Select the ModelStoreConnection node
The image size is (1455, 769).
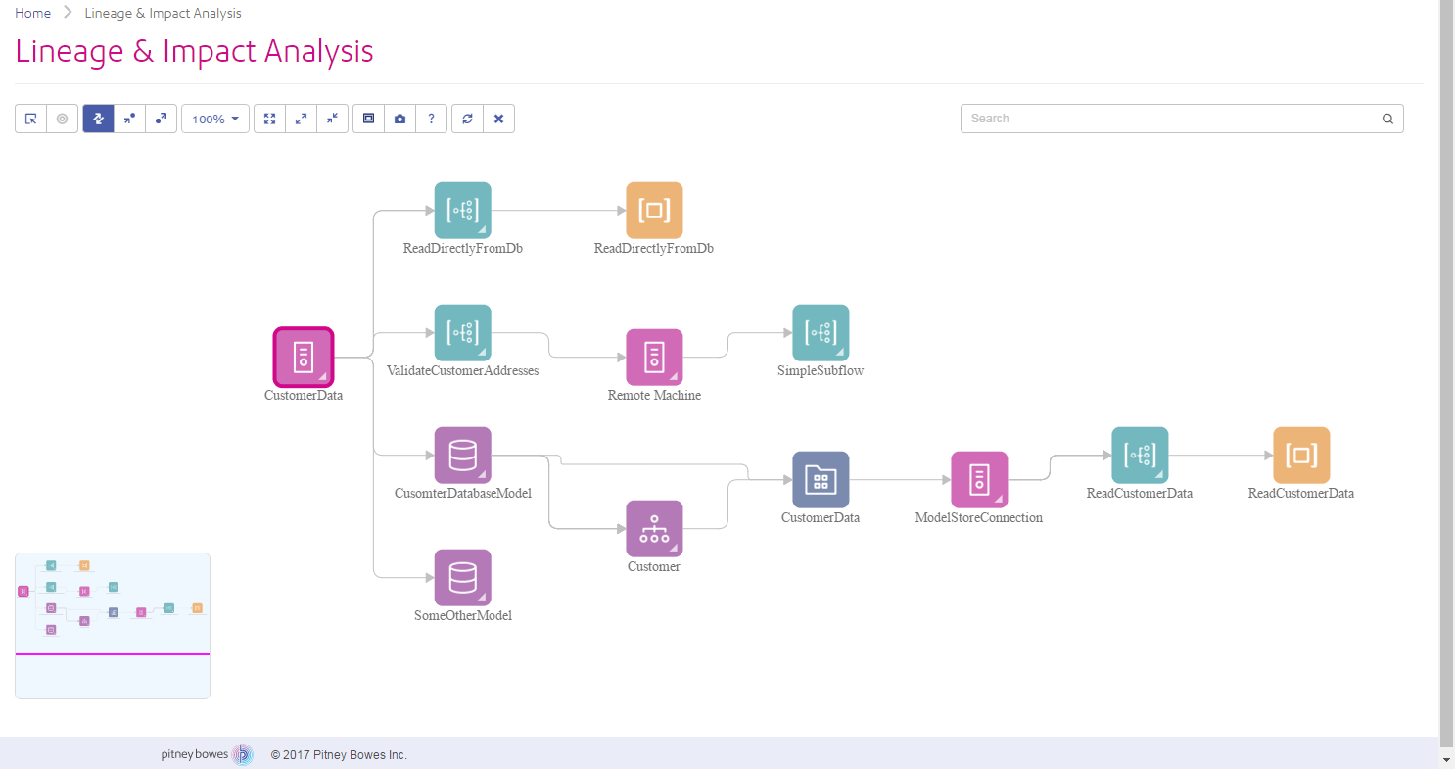point(979,480)
